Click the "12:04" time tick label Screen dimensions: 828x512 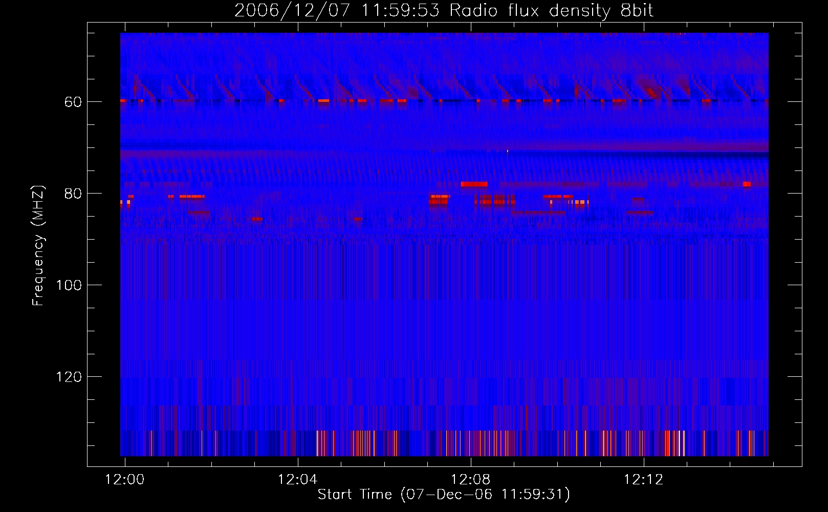[x=298, y=480]
